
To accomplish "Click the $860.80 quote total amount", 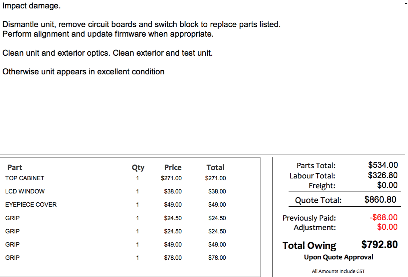I will point(380,200).
